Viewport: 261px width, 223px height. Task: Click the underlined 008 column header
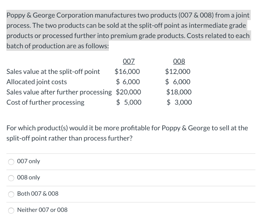[x=179, y=61]
